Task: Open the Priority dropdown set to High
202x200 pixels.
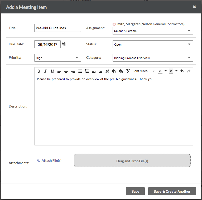Action: click(x=57, y=58)
